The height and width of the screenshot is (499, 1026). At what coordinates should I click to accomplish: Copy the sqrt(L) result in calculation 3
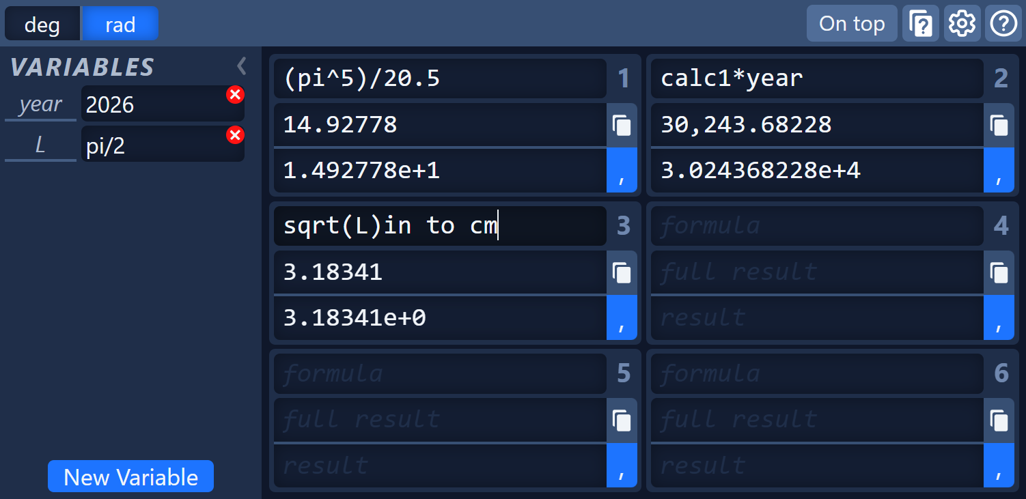[x=622, y=272]
